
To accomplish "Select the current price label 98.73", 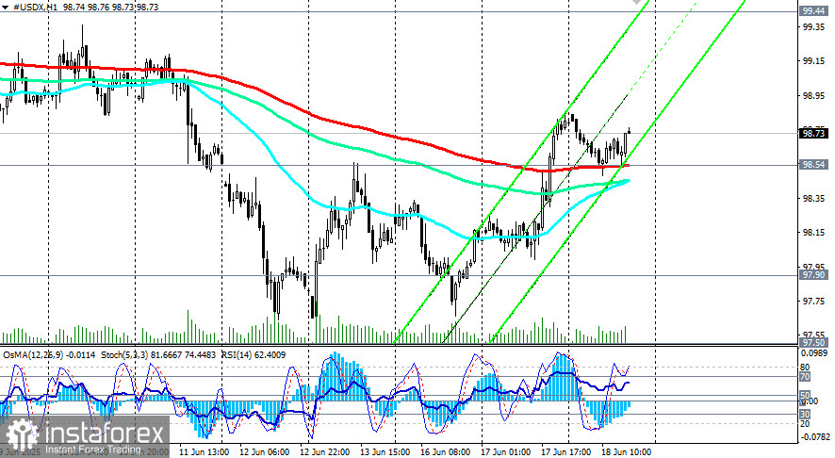I will point(813,133).
